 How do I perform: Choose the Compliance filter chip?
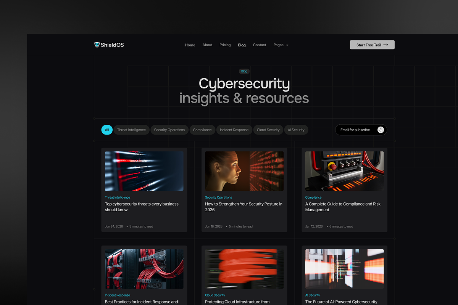click(202, 130)
